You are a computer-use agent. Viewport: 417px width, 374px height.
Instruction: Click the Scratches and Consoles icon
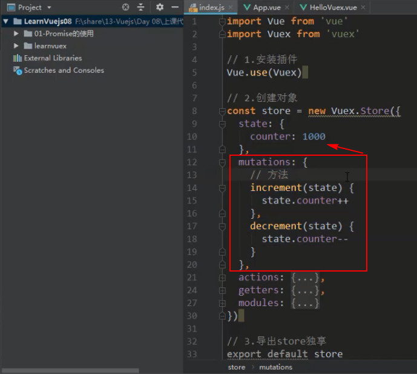[18, 70]
